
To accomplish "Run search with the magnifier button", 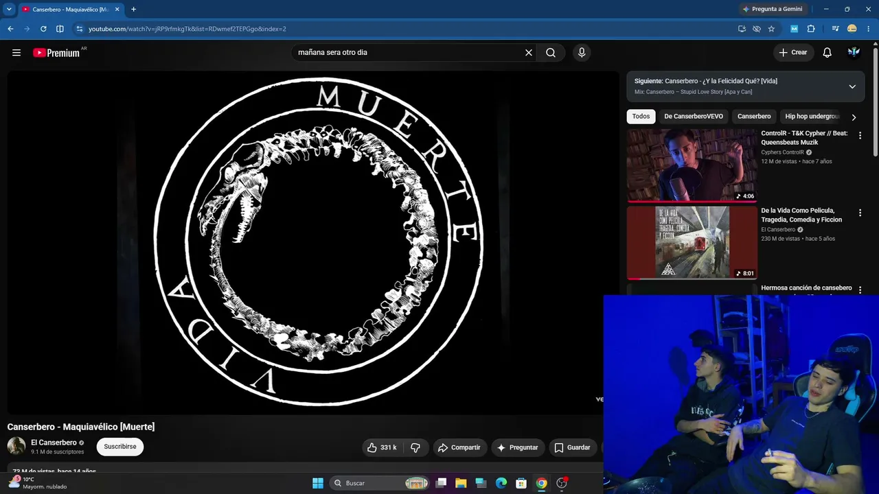I will (551, 53).
